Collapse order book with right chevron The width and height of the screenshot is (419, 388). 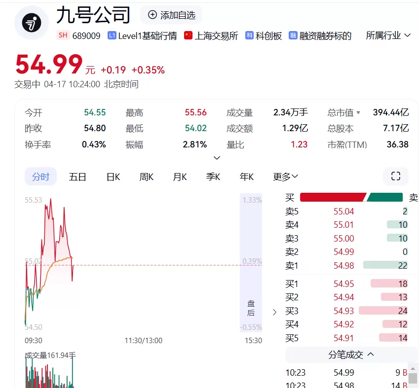pyautogui.click(x=274, y=312)
